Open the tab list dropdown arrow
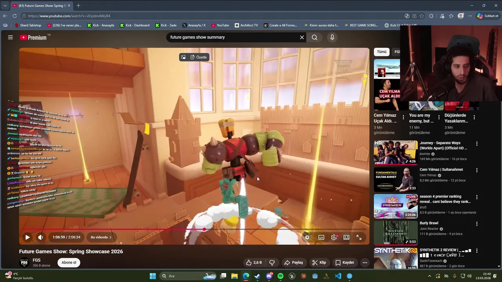502x282 pixels. pos(5,5)
